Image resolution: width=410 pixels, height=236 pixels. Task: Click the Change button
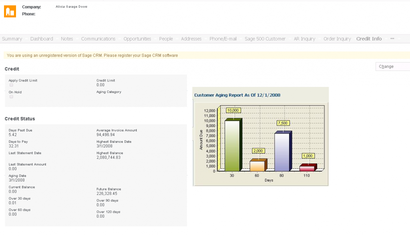click(x=393, y=67)
